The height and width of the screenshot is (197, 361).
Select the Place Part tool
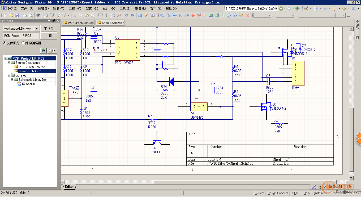pyautogui.click(x=205, y=15)
